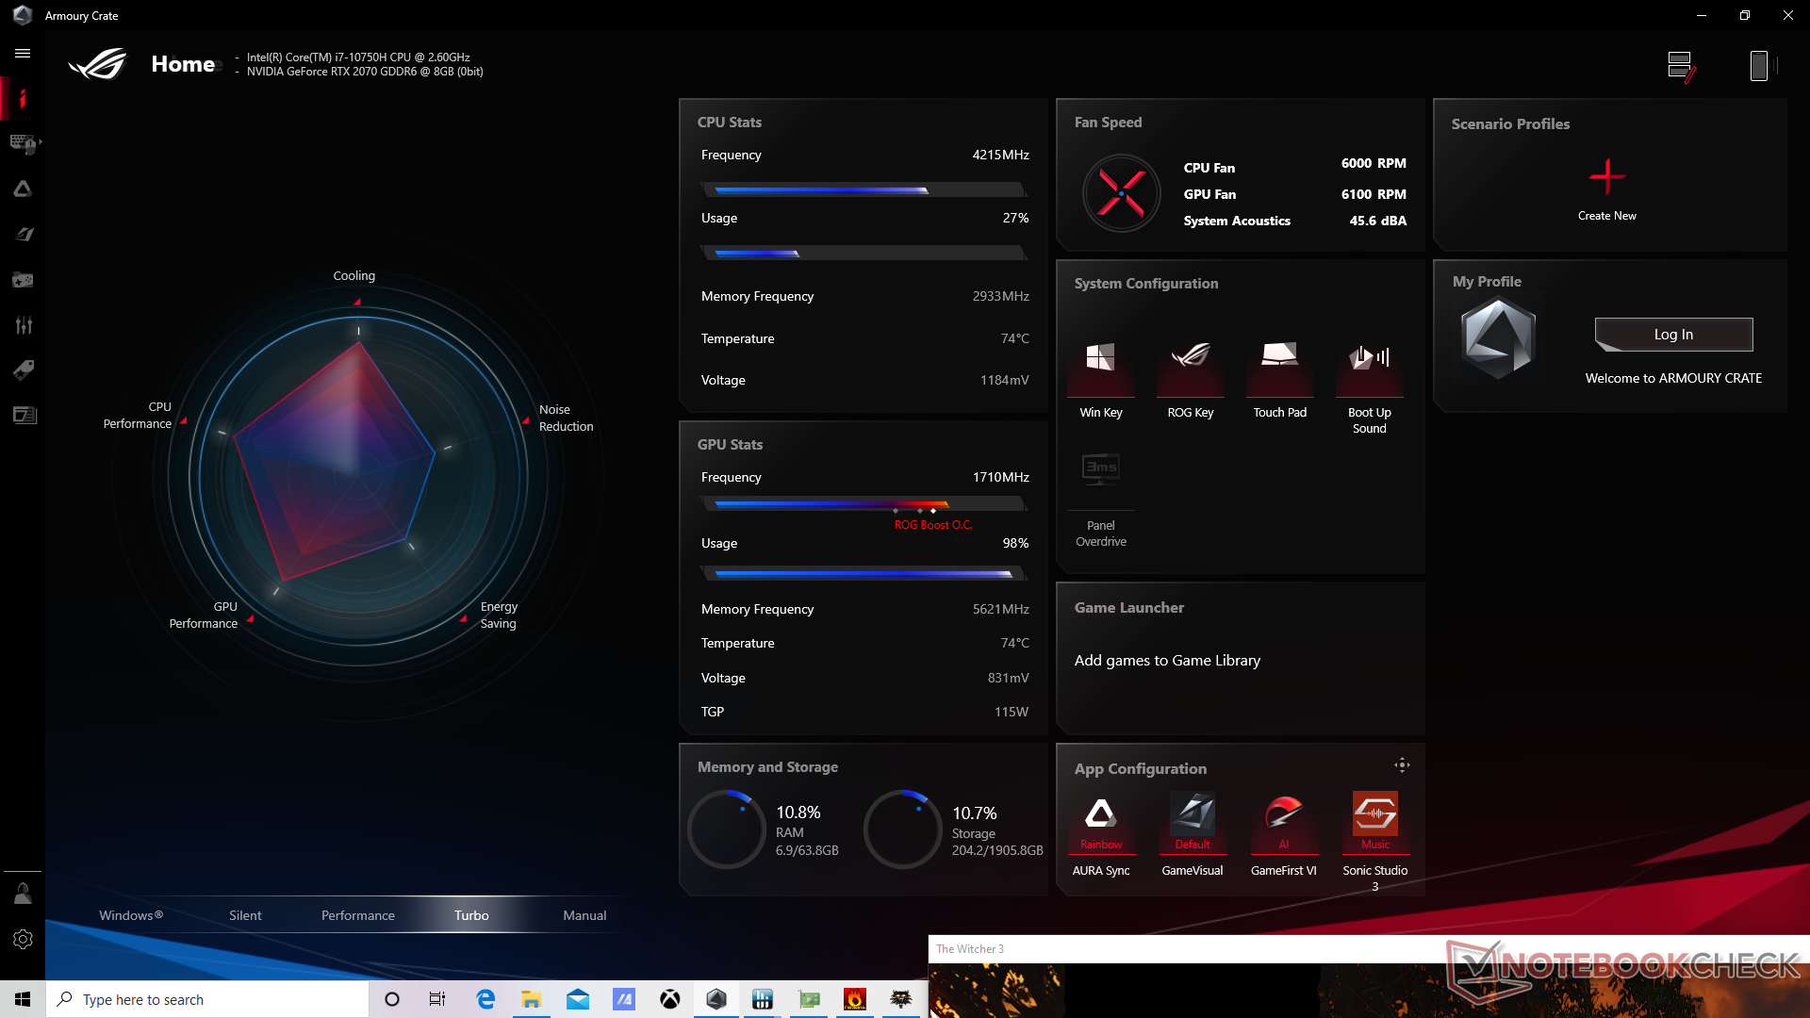The height and width of the screenshot is (1018, 1810).
Task: Open Armoury Crate taskbar icon
Action: [x=716, y=999]
